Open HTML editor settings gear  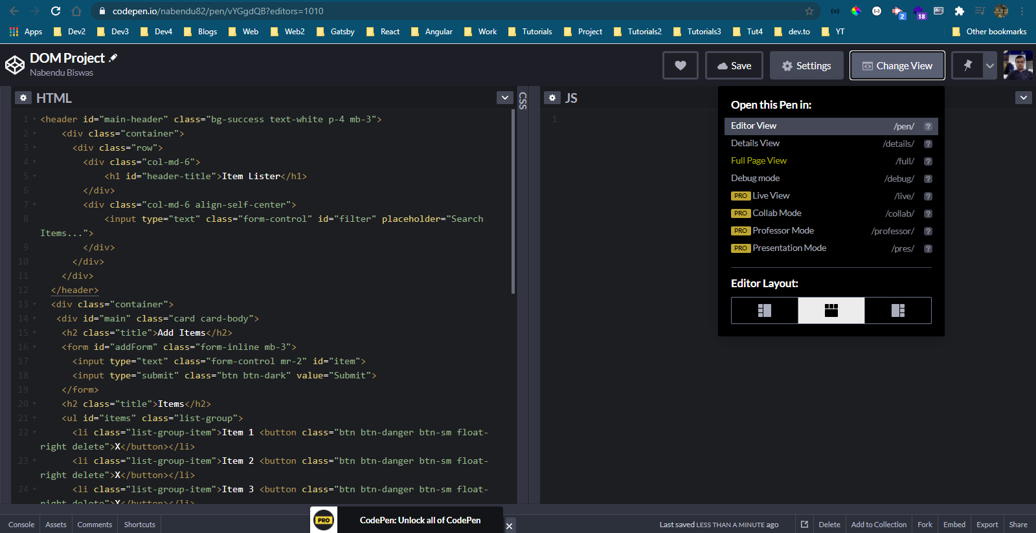tap(23, 98)
